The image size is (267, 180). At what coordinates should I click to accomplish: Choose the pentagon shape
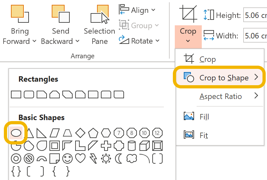click(x=93, y=132)
